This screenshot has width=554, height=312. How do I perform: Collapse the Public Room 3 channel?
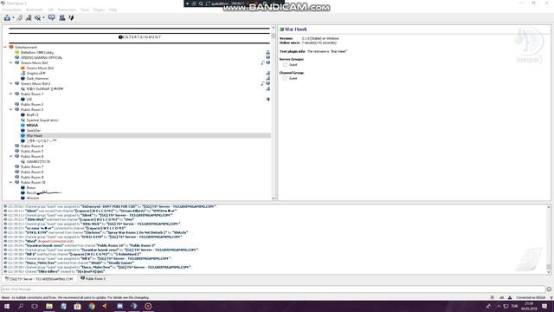[11, 110]
